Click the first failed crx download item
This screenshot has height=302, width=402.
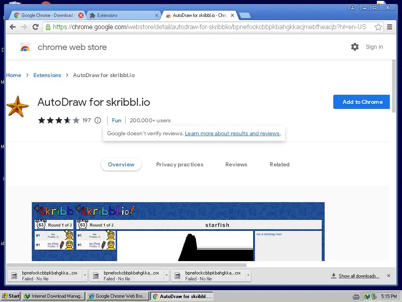pyautogui.click(x=44, y=276)
